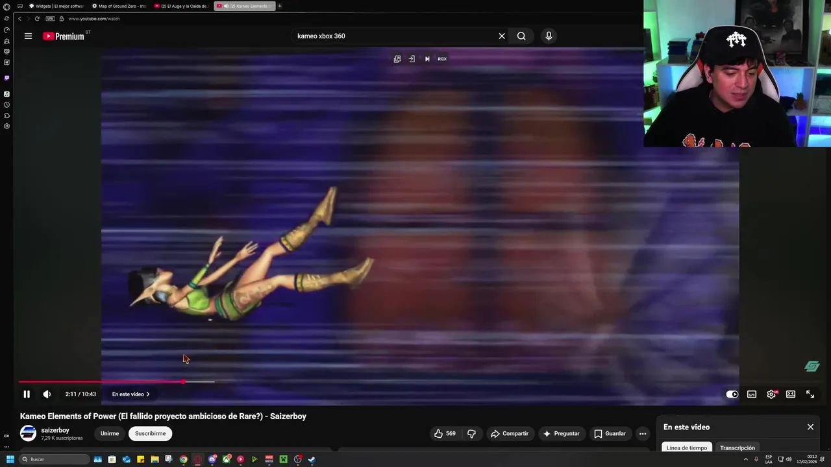Seek along the red video progress bar

click(101, 381)
